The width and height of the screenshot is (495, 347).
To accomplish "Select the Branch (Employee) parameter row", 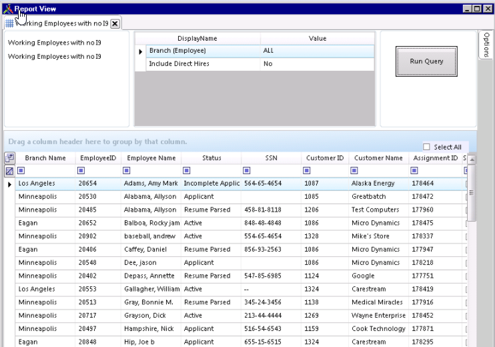I will (x=260, y=51).
